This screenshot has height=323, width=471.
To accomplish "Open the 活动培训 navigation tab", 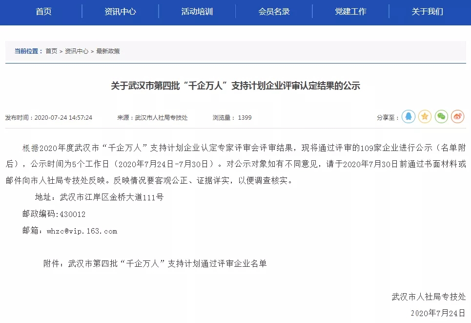I will coord(197,11).
